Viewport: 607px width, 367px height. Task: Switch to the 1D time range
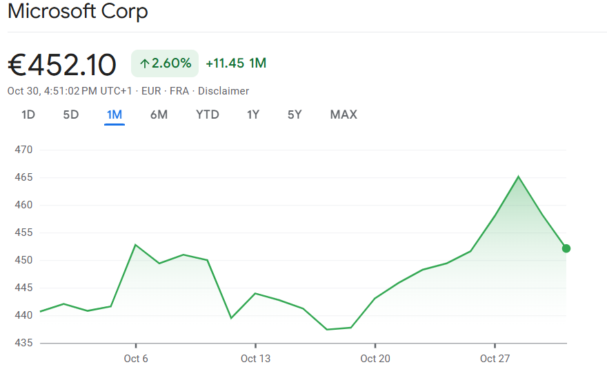(28, 115)
